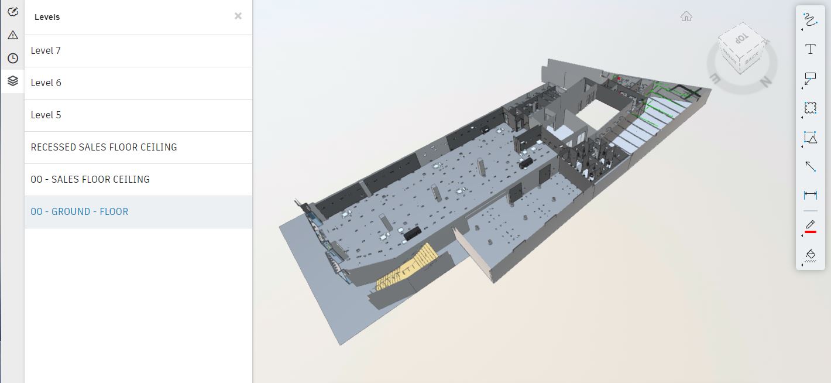Open the Issues panel via warning-triangle icon
The image size is (831, 383).
(x=12, y=35)
